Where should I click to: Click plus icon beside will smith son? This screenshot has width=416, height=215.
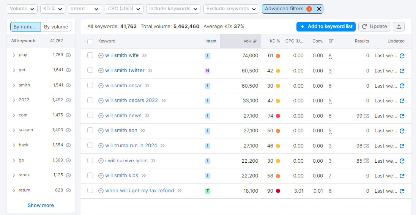click(x=101, y=131)
